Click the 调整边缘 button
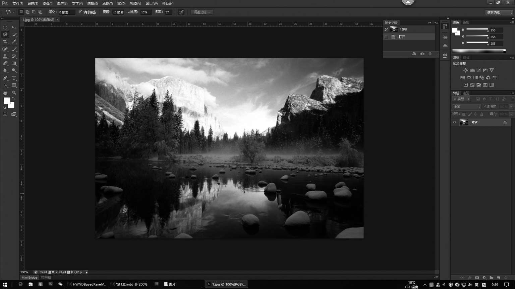The image size is (515, 289). [x=202, y=12]
